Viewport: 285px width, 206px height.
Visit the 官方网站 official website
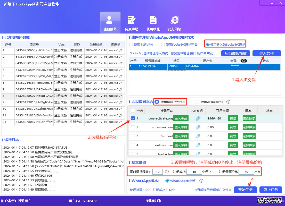(x=174, y=22)
